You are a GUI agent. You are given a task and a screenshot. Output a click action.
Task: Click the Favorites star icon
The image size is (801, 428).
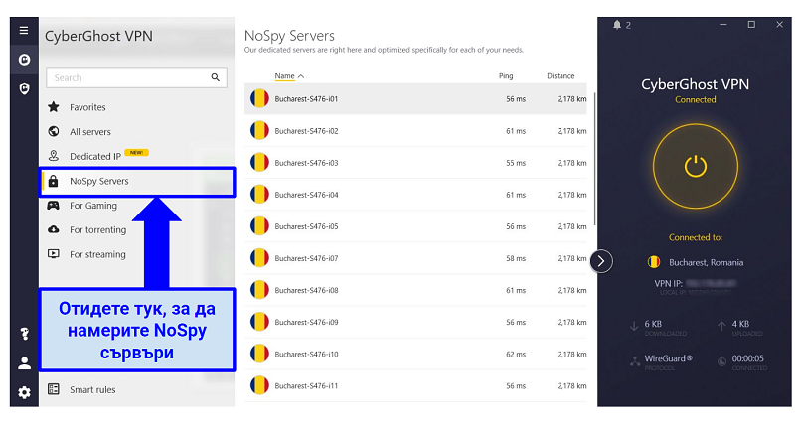[x=53, y=106]
